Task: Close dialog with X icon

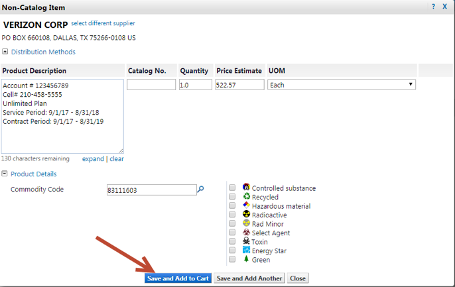Action: 444,7
